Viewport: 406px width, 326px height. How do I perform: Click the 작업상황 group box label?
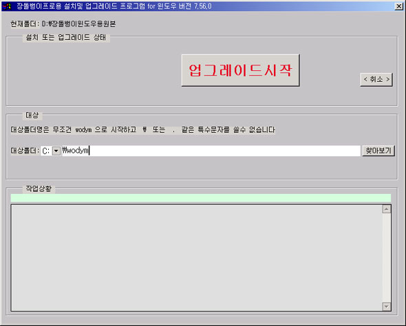39,188
